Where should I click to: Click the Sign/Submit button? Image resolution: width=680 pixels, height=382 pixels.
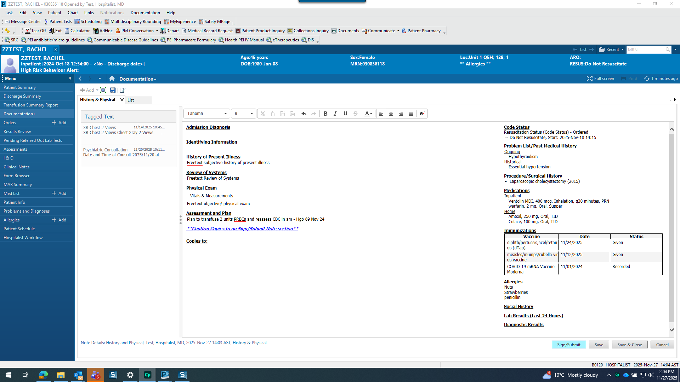(x=568, y=345)
